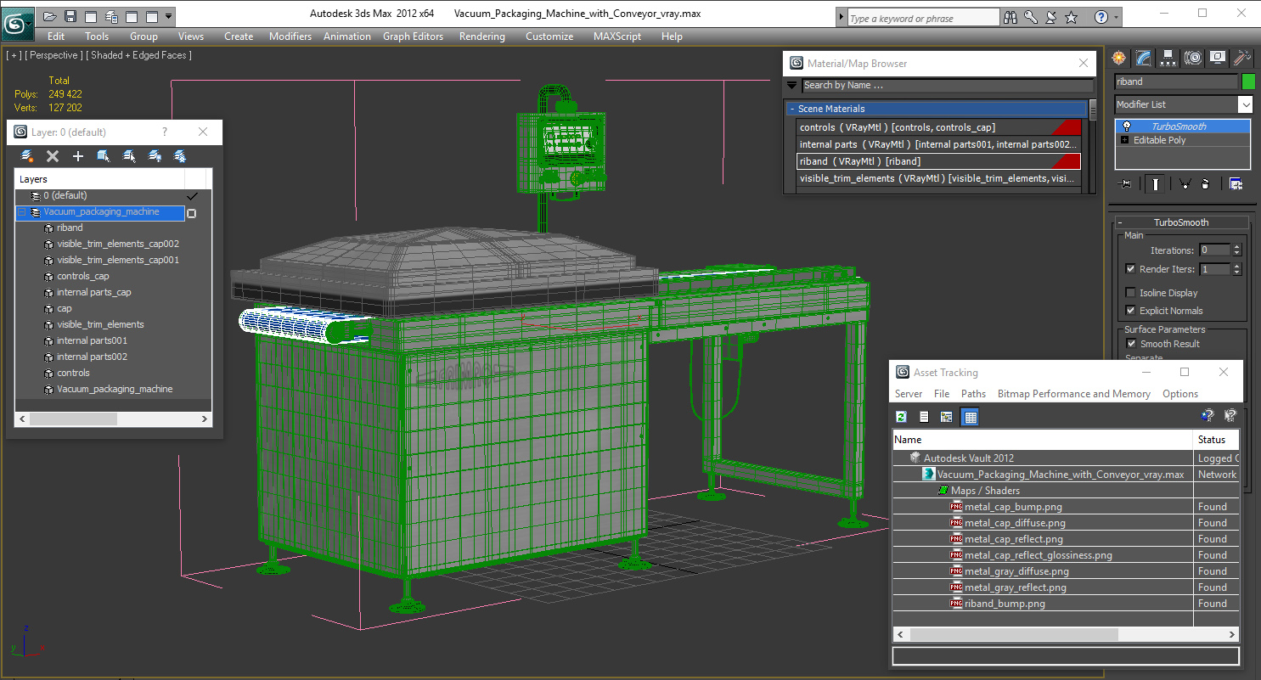Click Delete layer X icon
The height and width of the screenshot is (680, 1261).
(x=53, y=156)
